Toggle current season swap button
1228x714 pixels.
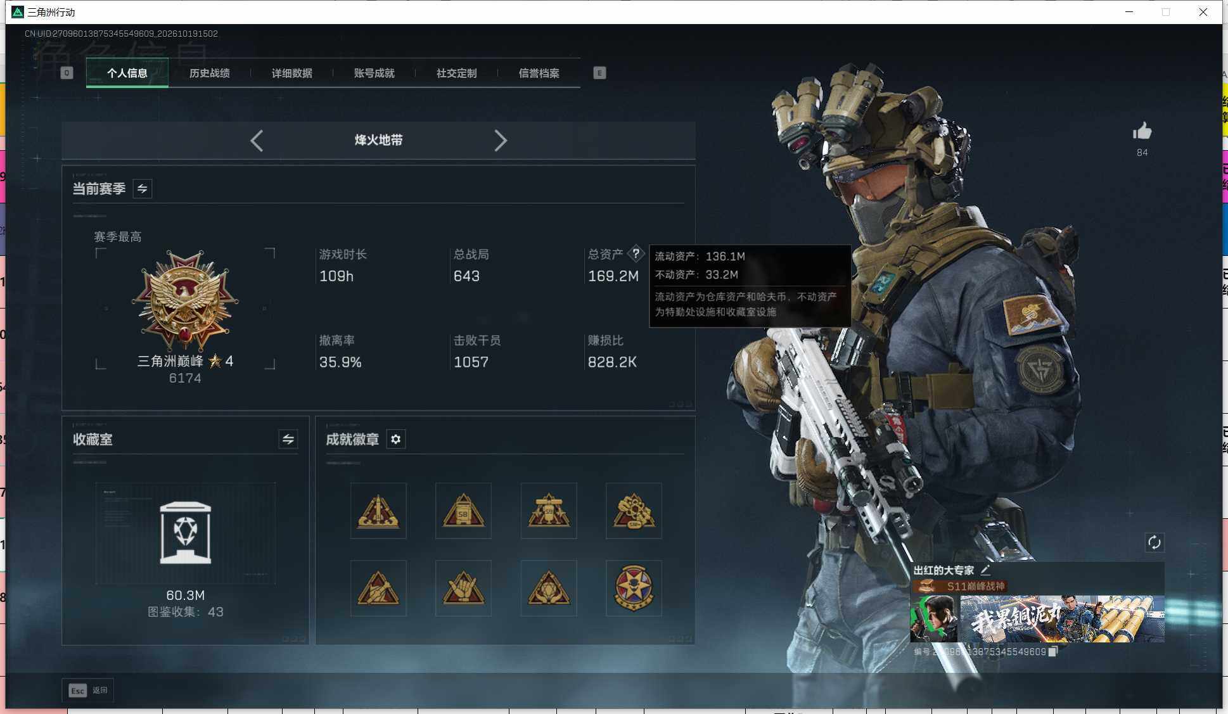coord(142,188)
